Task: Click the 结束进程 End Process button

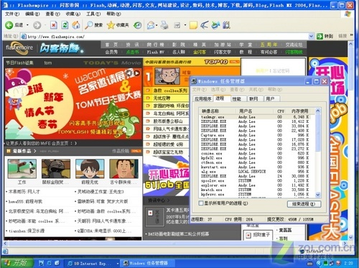Action: (x=304, y=204)
